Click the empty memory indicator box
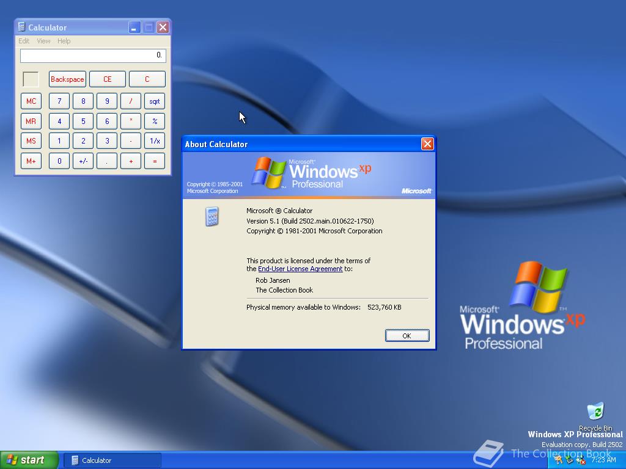Image resolution: width=626 pixels, height=469 pixels. click(x=31, y=79)
